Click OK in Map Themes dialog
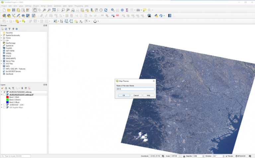255x158 pixels. 124,95
